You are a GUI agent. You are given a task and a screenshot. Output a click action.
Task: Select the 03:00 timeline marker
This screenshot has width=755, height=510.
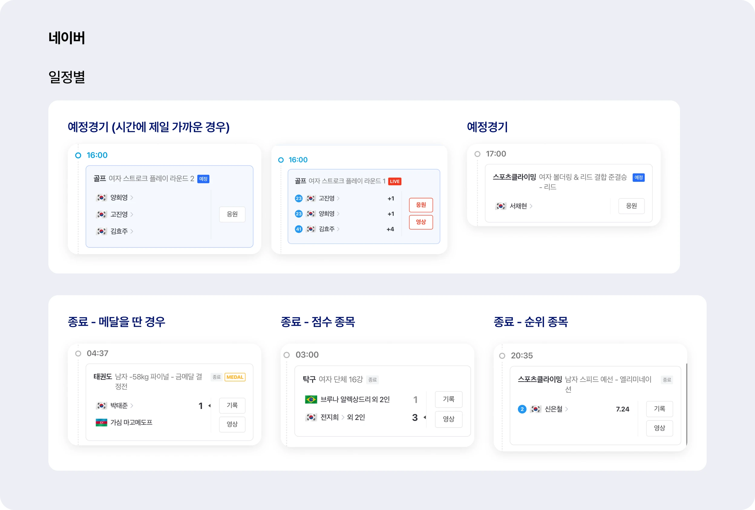click(x=286, y=355)
